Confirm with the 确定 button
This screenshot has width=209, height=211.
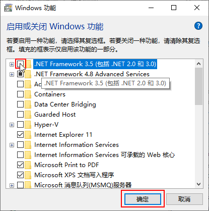[143, 199]
